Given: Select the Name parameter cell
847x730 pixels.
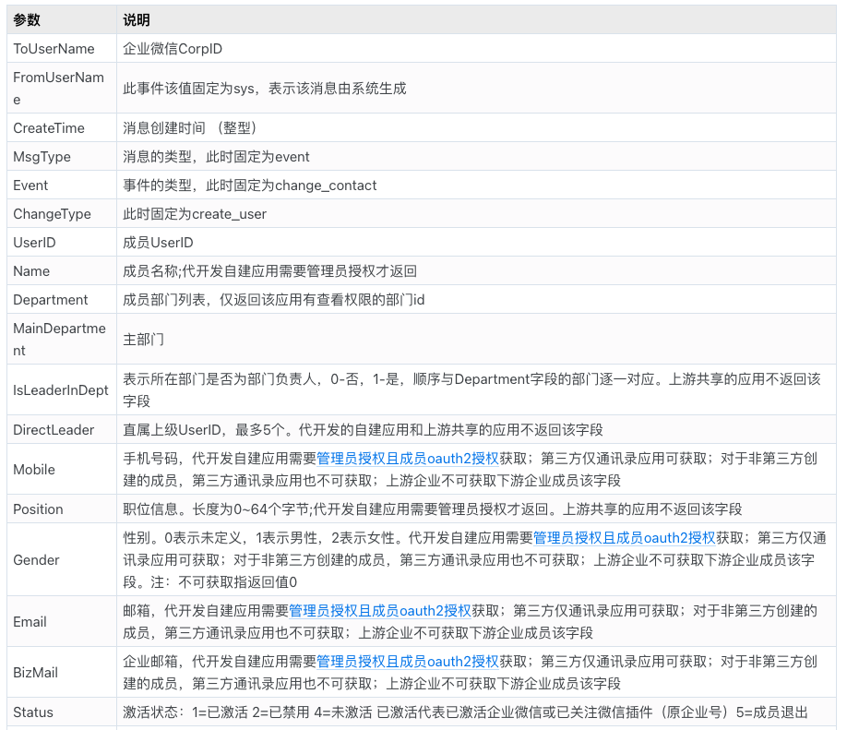Looking at the screenshot, I should [62, 271].
